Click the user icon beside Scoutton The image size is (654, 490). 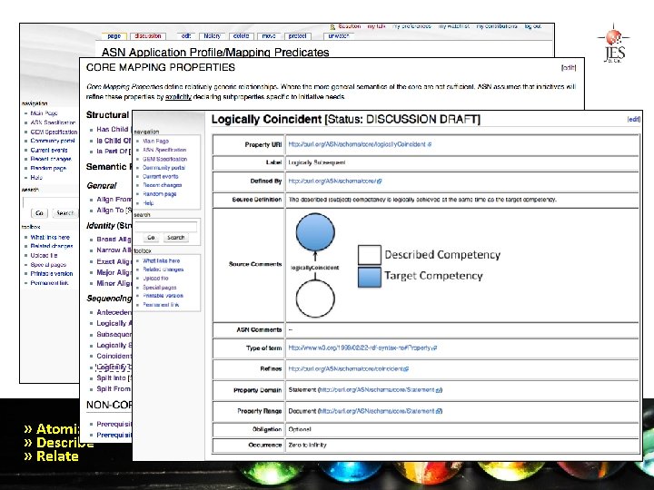coord(332,26)
